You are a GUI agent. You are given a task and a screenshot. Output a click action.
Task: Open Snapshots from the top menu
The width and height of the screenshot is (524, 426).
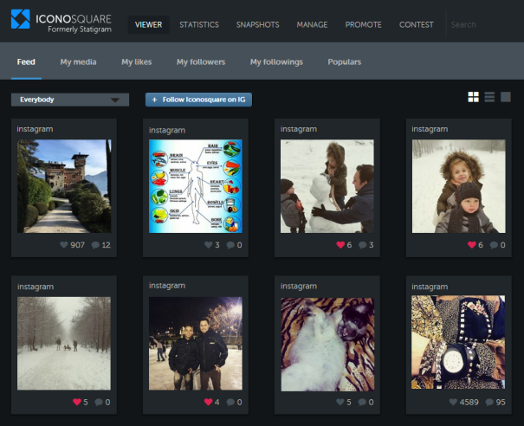pos(257,25)
